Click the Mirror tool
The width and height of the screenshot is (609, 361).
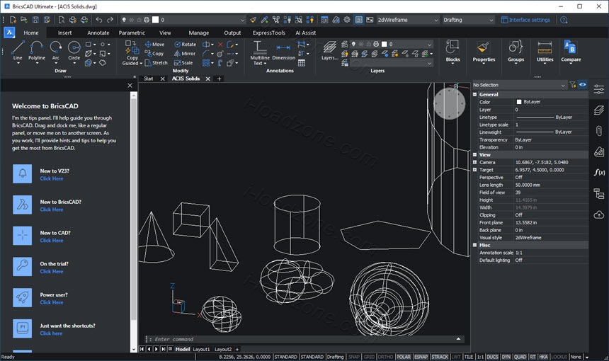point(185,54)
